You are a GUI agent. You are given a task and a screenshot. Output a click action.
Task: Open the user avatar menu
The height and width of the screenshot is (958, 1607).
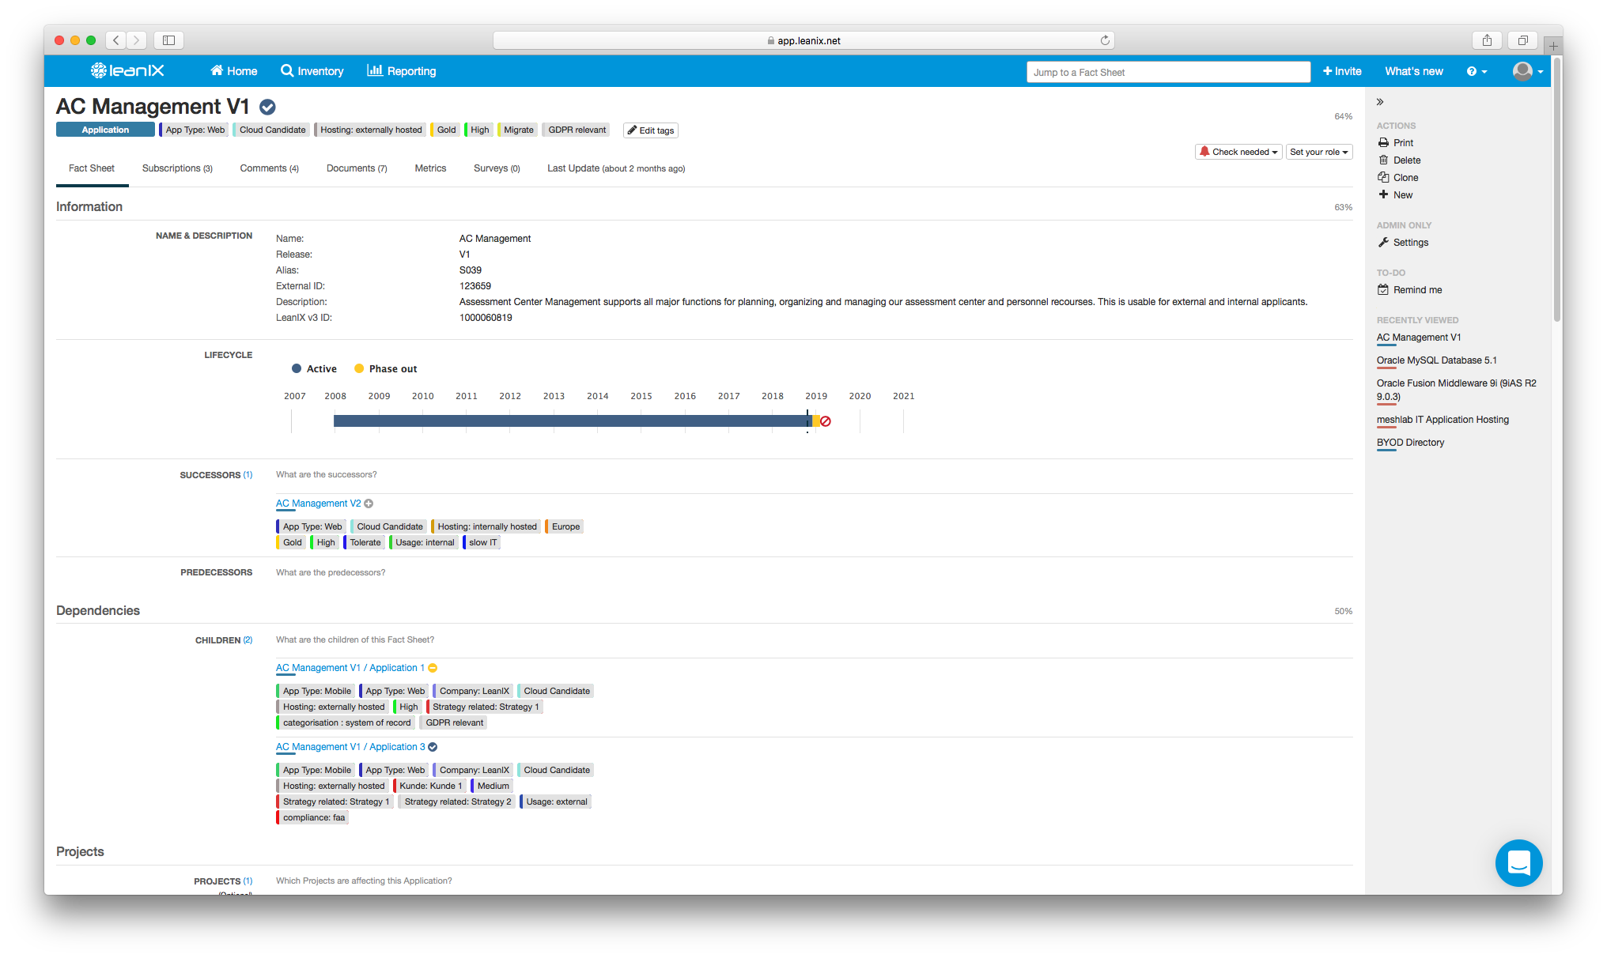coord(1528,71)
